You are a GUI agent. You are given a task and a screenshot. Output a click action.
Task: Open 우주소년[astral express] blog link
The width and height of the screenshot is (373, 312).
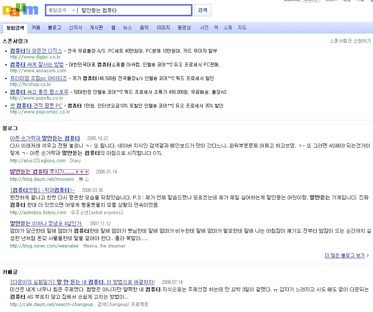click(x=97, y=213)
